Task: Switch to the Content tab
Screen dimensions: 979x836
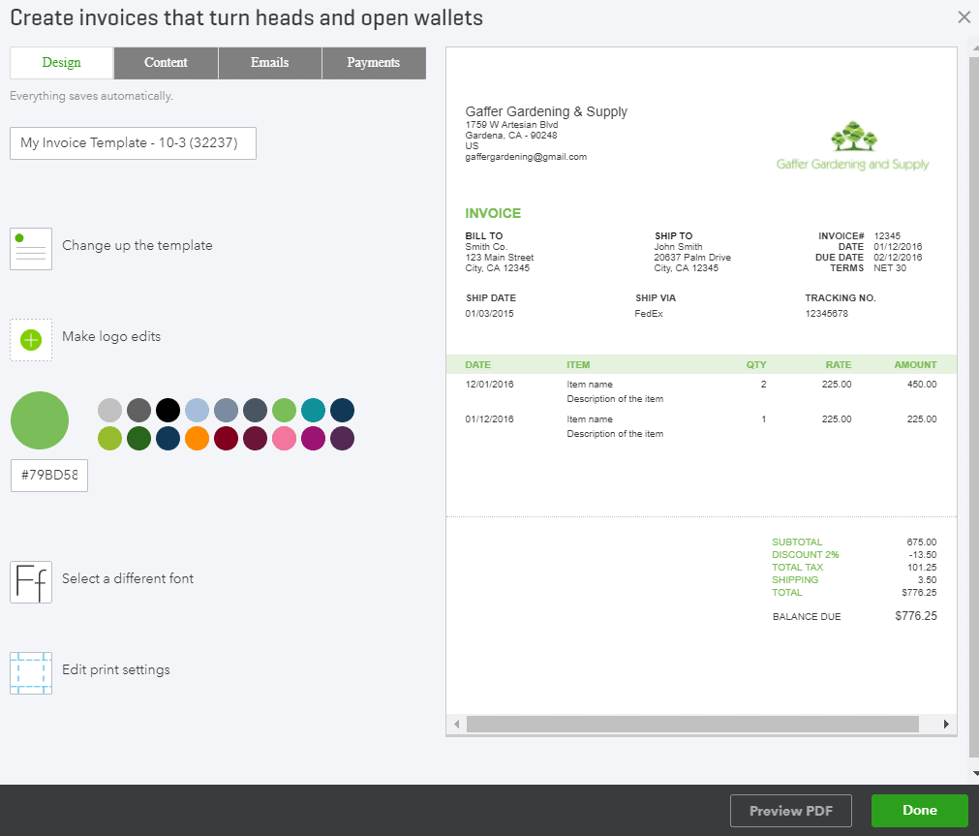Action: click(166, 62)
